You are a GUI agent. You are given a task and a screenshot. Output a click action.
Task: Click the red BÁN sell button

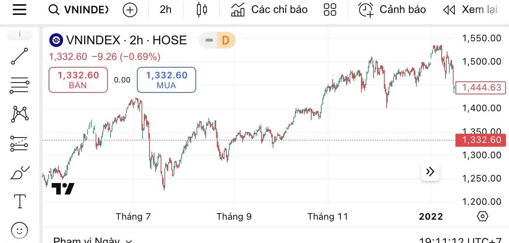click(78, 79)
